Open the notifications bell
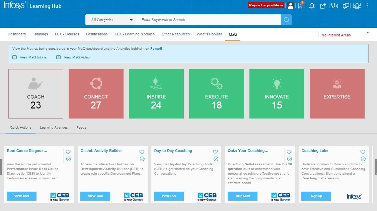This screenshot has height=211, width=377. (x=312, y=6)
